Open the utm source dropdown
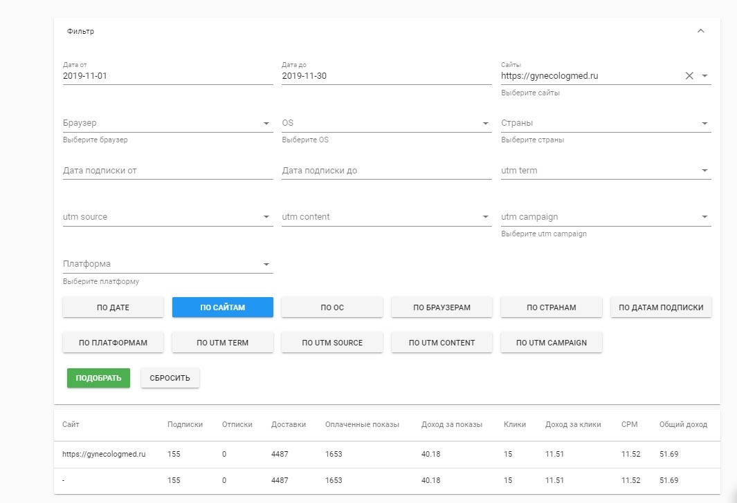 pos(167,217)
